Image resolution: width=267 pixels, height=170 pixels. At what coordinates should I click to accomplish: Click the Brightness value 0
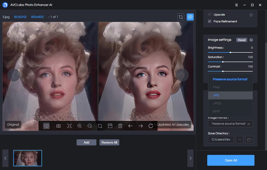[252, 48]
